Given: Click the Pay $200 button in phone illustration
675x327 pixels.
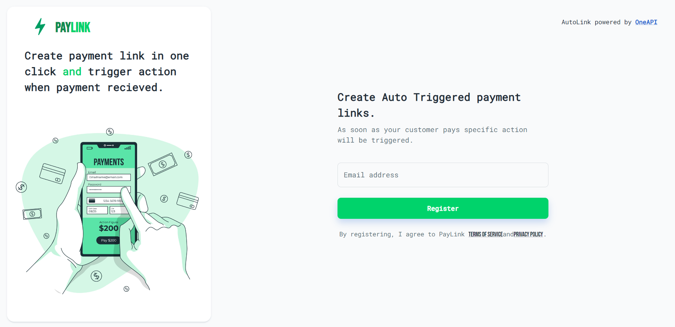Looking at the screenshot, I should click(x=108, y=240).
